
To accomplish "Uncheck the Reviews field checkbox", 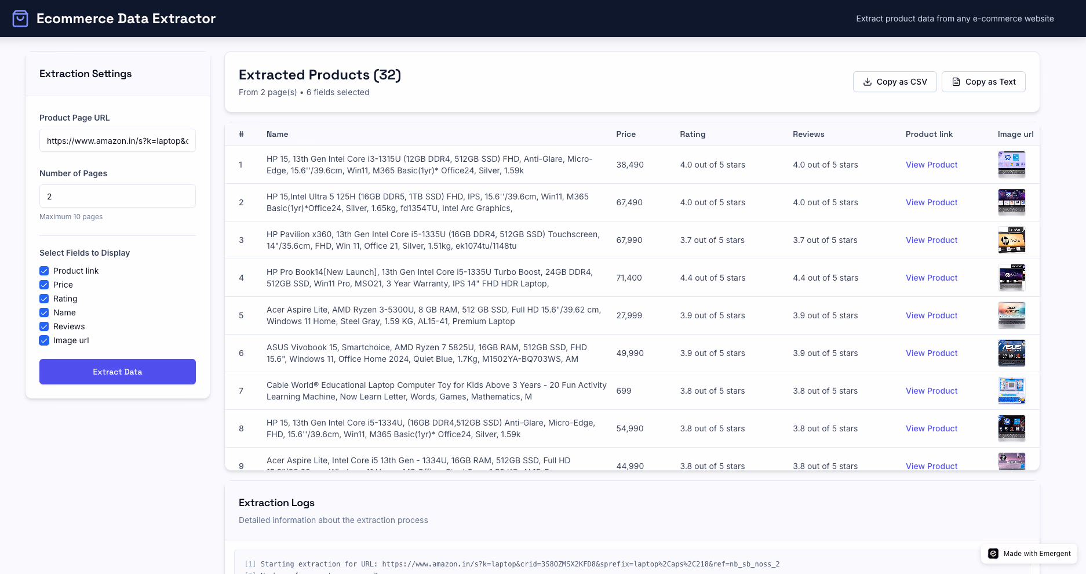I will point(44,326).
